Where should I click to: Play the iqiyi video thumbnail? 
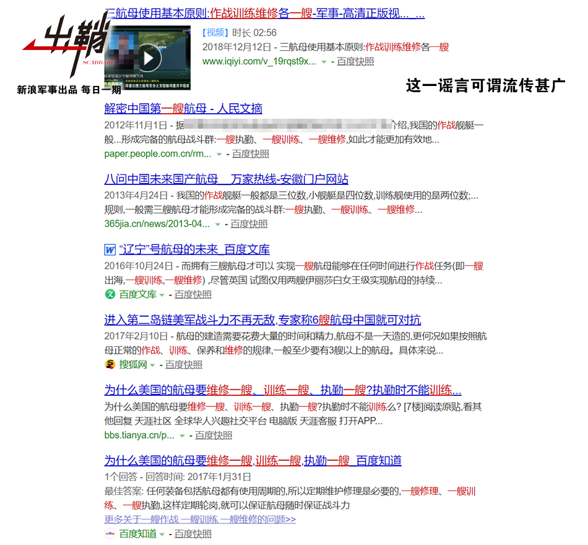coord(149,58)
